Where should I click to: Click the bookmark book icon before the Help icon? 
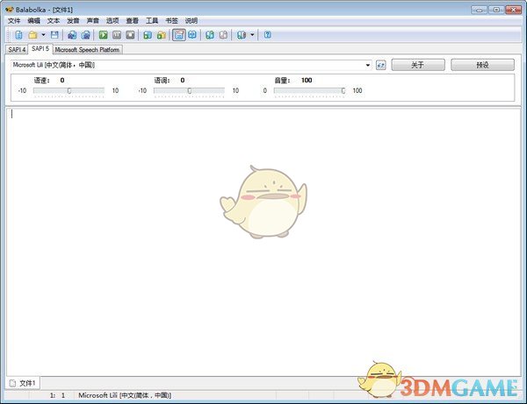click(x=242, y=35)
